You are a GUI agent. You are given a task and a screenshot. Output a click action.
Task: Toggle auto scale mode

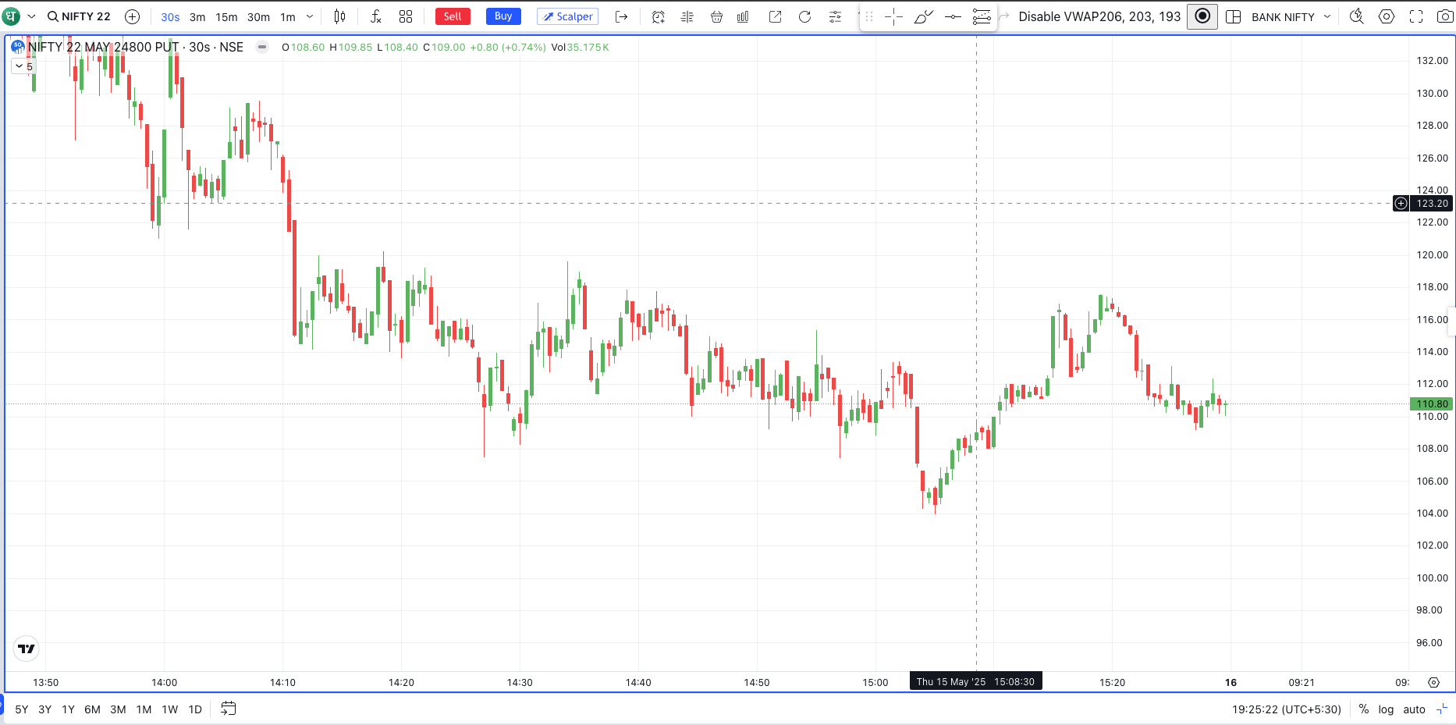pyautogui.click(x=1415, y=709)
